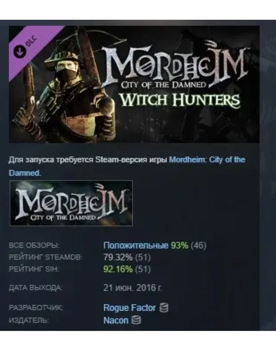Viewport: 276px width, 351px height.
Task: Click the stack icon beside Rogue Factor
Action: pyautogui.click(x=164, y=308)
